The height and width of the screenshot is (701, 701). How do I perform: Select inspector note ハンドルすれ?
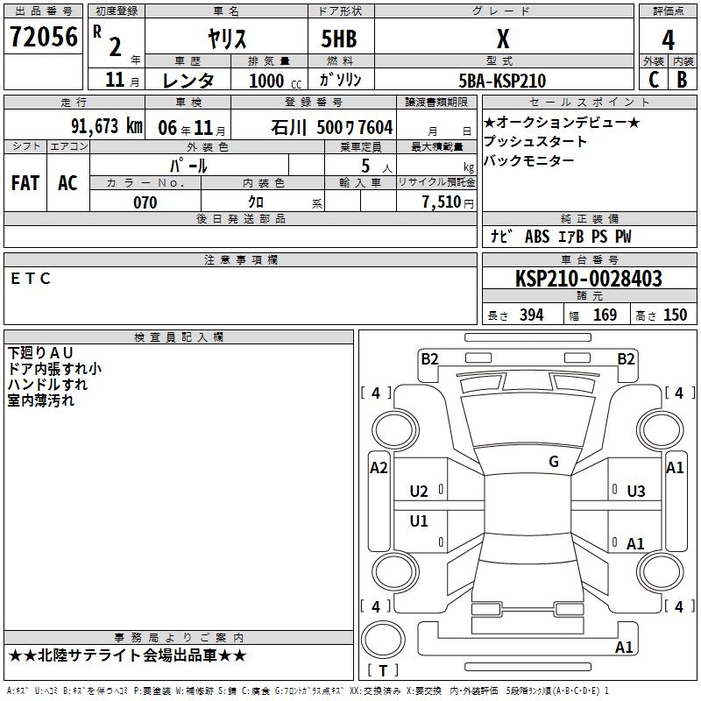click(x=47, y=384)
